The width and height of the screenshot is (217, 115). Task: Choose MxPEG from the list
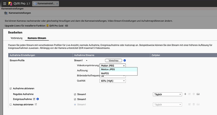point(119,73)
